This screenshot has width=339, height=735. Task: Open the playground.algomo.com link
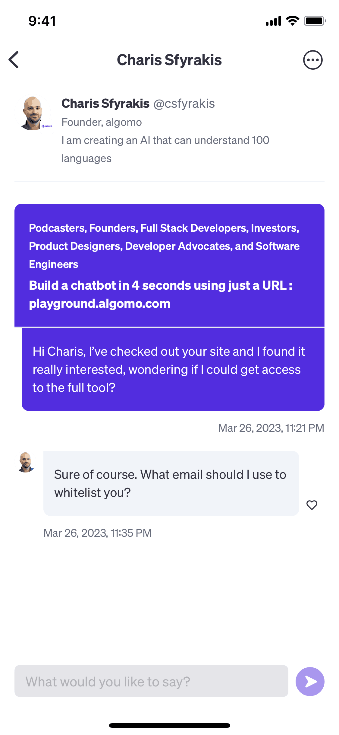tap(100, 304)
